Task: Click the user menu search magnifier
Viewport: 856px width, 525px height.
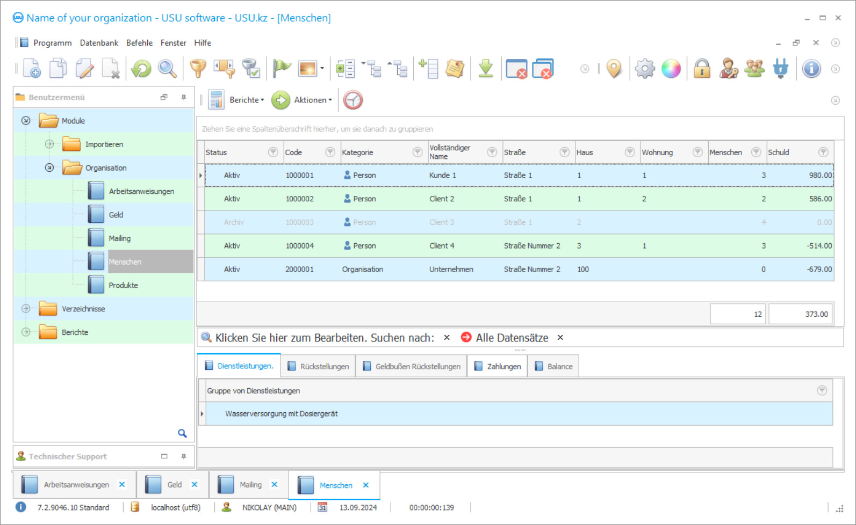Action: coord(182,433)
